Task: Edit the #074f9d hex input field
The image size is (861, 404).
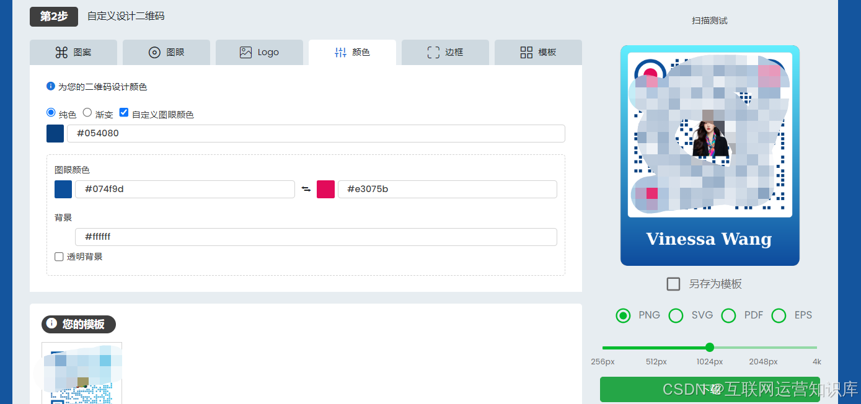Action: (185, 189)
